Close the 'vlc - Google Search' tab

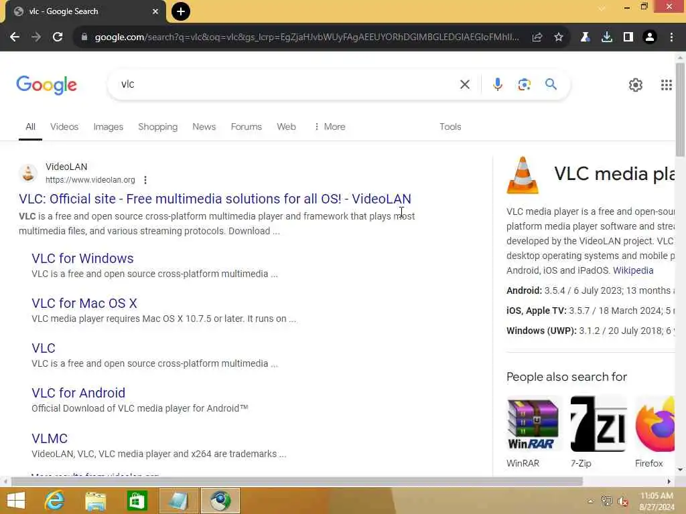click(x=155, y=11)
